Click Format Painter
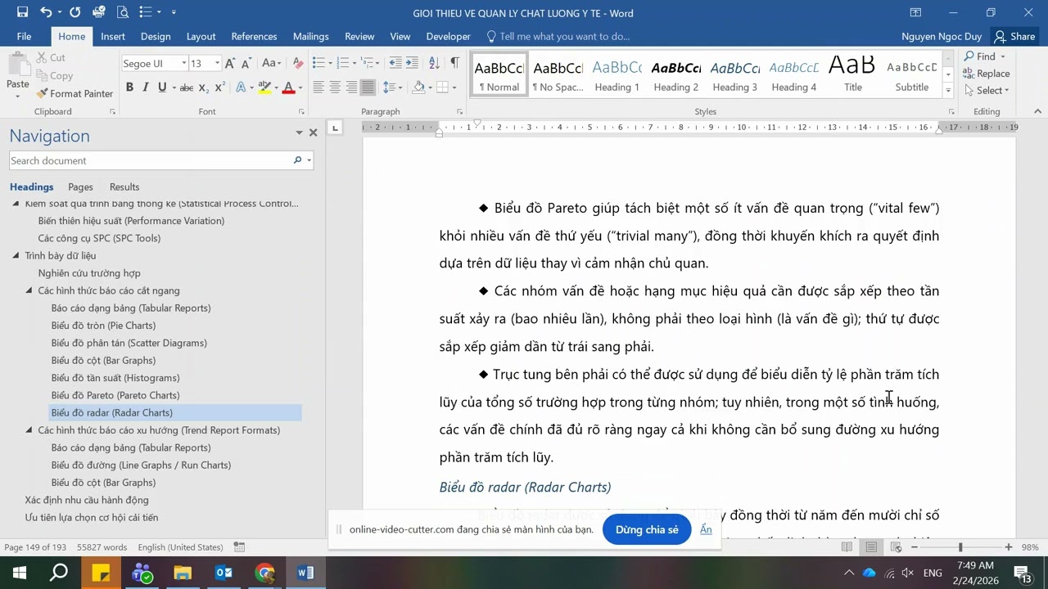The width and height of the screenshot is (1048, 589). (x=75, y=93)
